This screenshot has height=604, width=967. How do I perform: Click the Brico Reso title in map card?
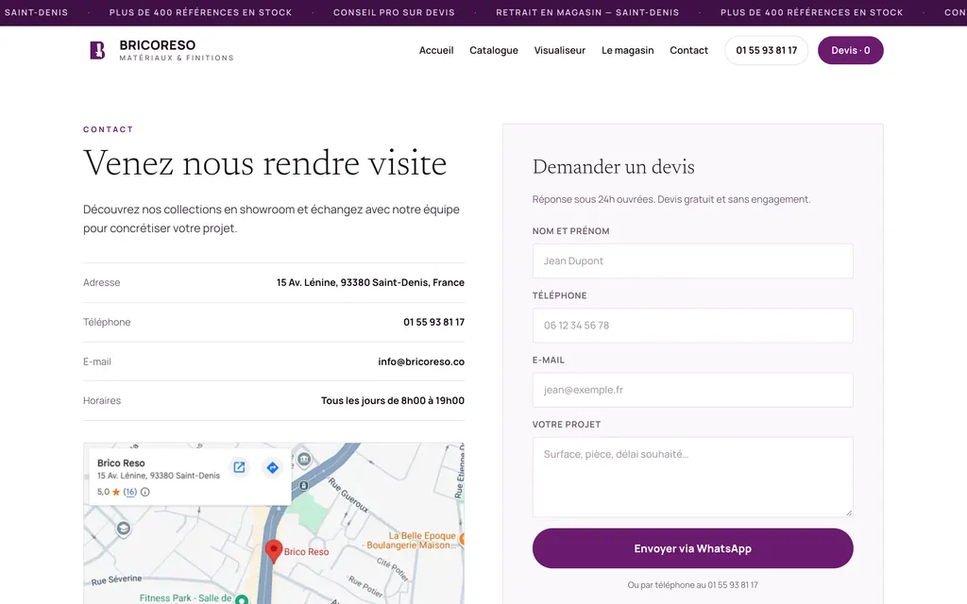click(121, 462)
